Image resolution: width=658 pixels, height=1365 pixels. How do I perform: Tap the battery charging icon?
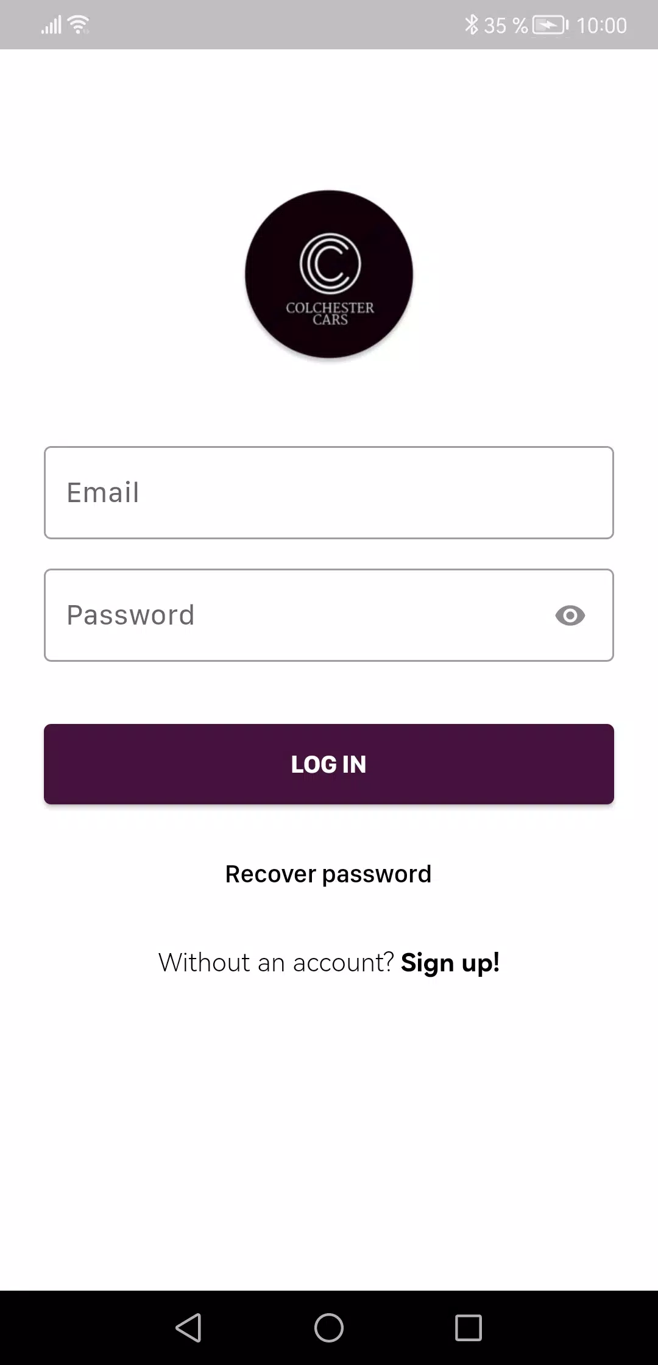pos(550,26)
